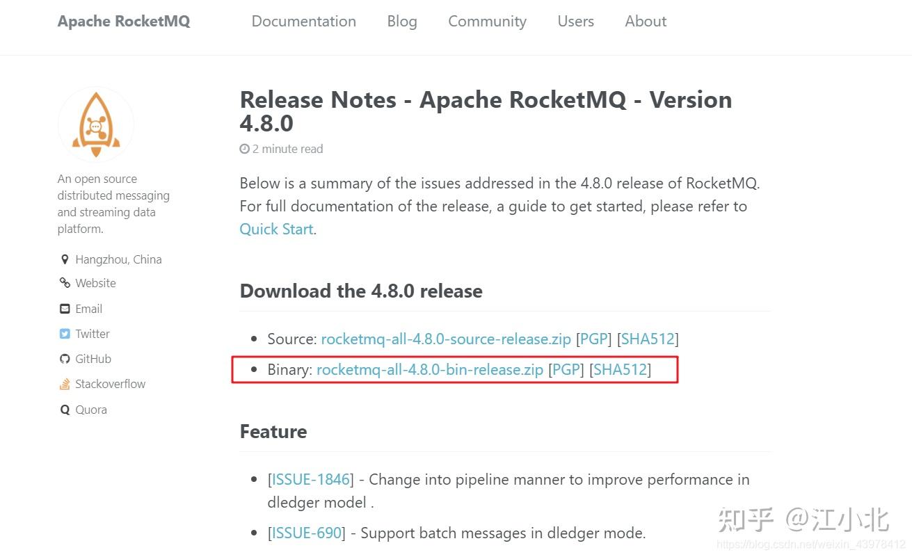The image size is (912, 557).
Task: Click the Apache RocketMQ rocket logo
Action: 95,124
